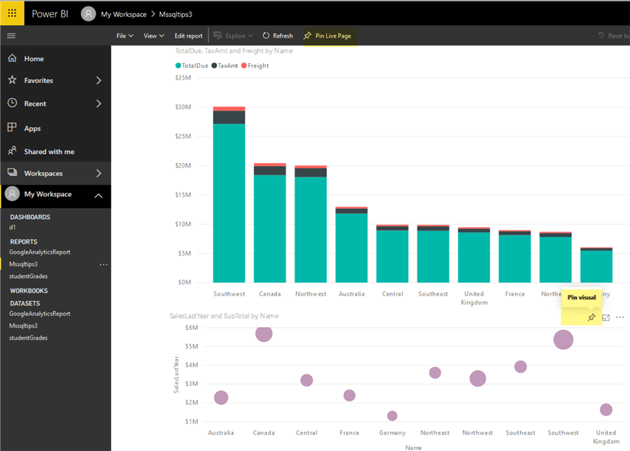Open the View menu dropdown

pyautogui.click(x=153, y=36)
